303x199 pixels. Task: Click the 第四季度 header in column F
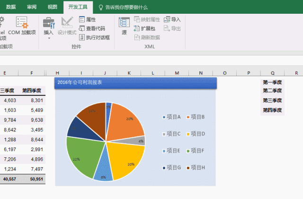32,90
